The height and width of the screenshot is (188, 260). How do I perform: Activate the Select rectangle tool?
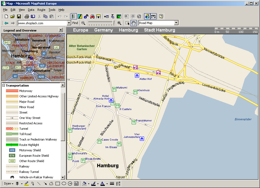click(127, 23)
